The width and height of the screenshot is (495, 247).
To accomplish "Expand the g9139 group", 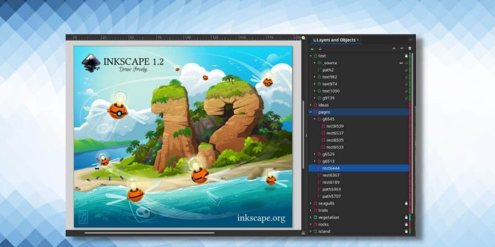I will [314, 98].
